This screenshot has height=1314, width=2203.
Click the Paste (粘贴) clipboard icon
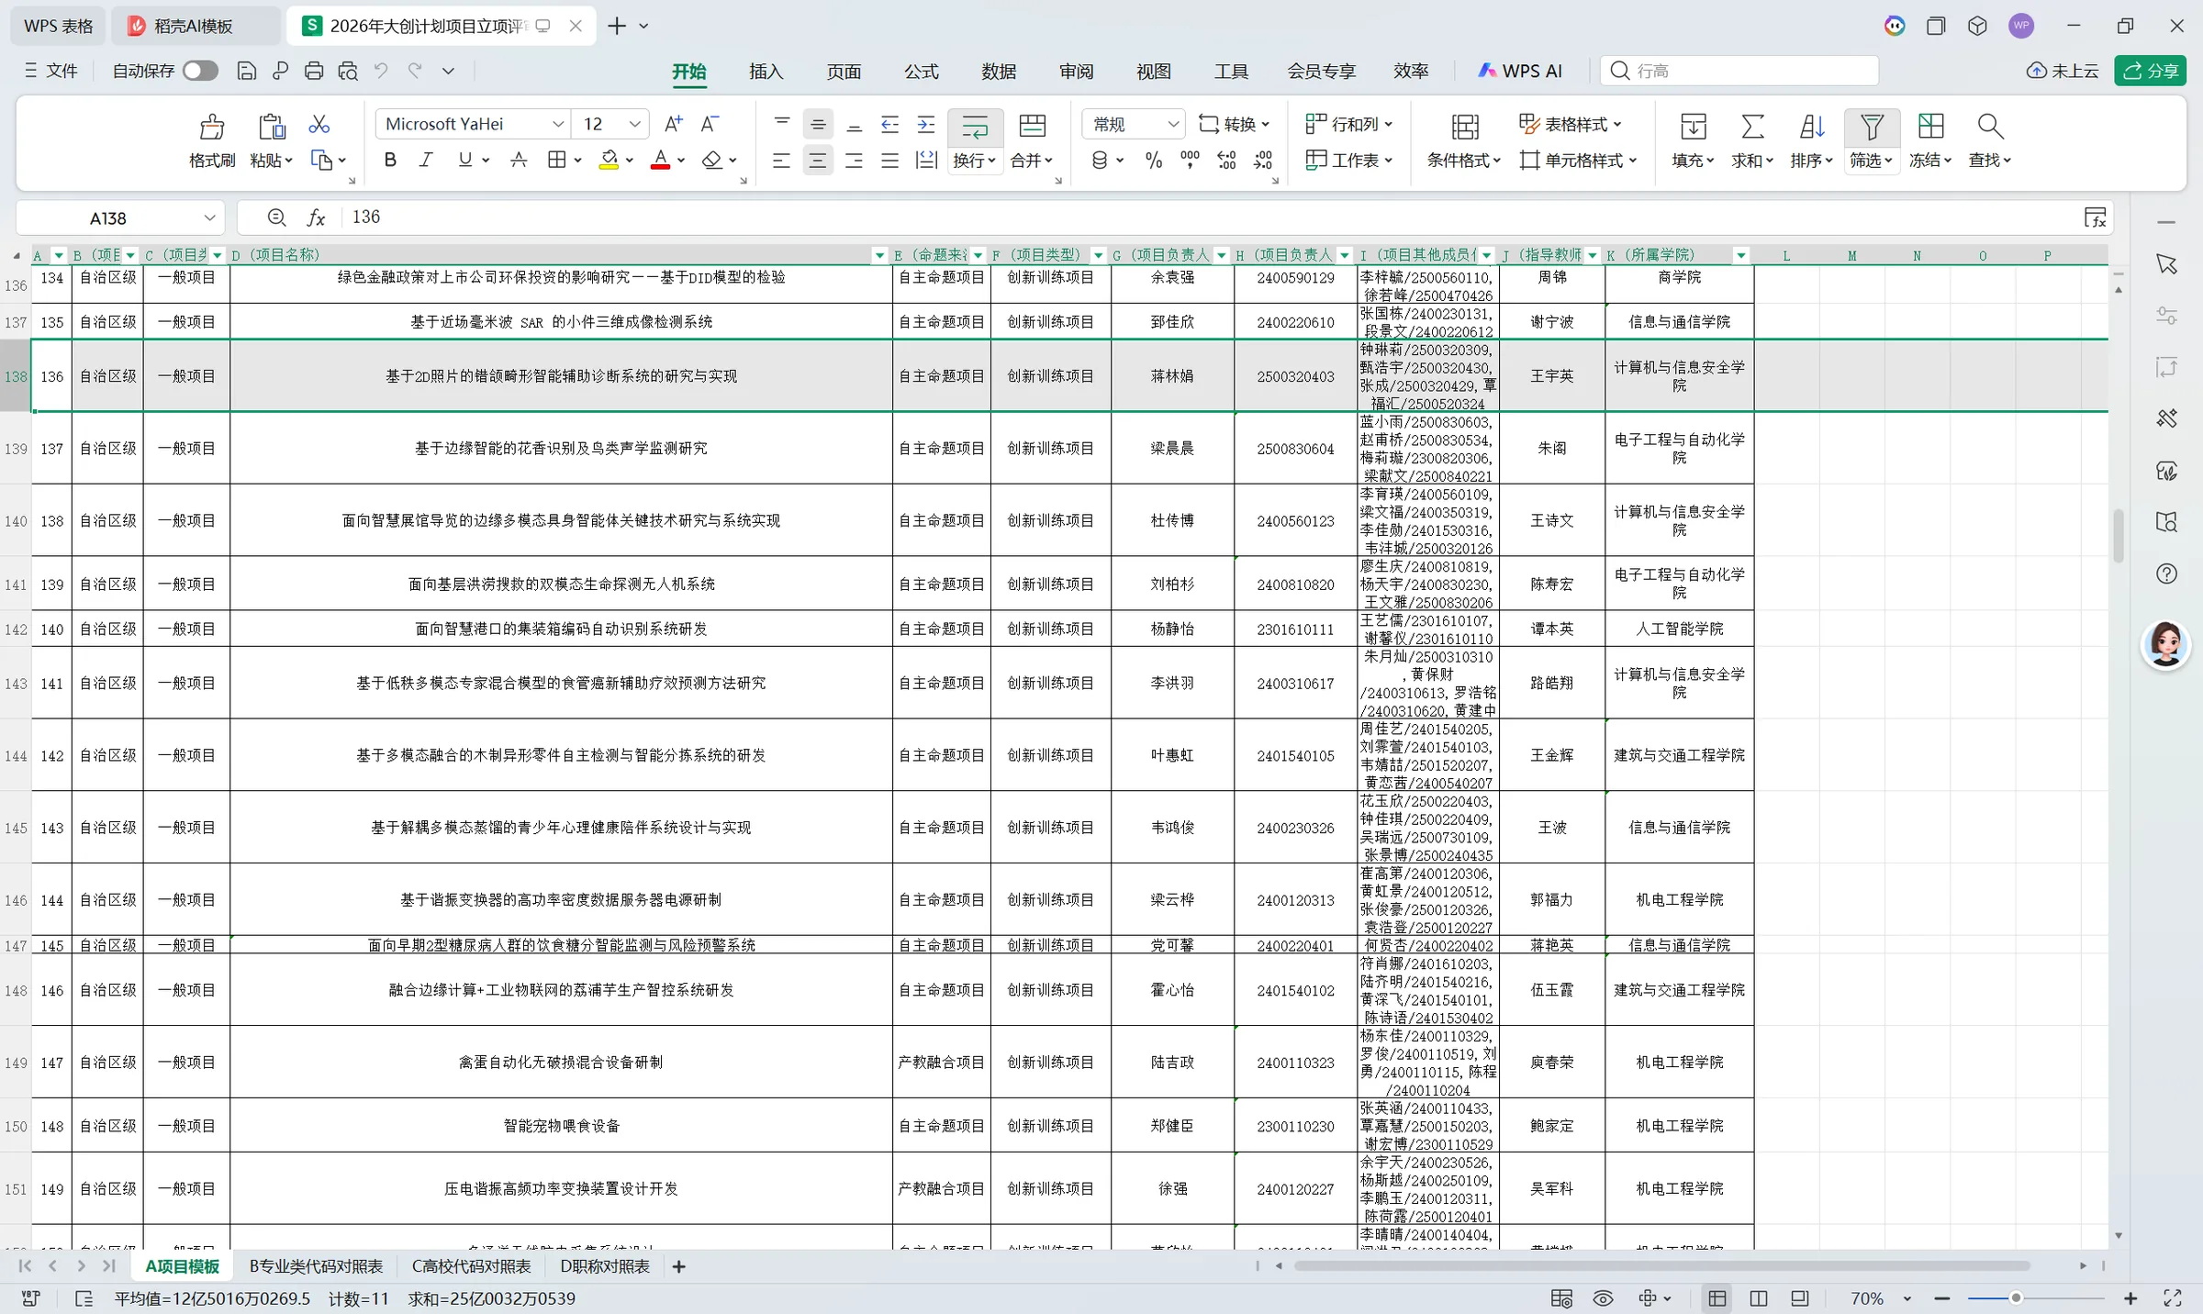coord(271,127)
